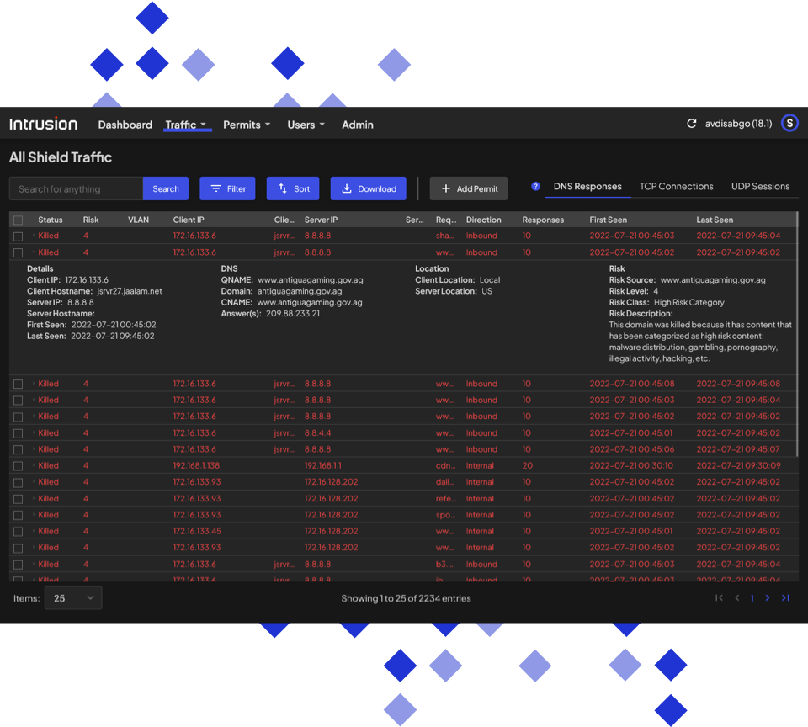The width and height of the screenshot is (808, 727).
Task: Go to the next page chevron
Action: [x=768, y=598]
